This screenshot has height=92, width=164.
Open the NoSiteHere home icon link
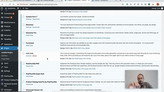coord(10,8)
